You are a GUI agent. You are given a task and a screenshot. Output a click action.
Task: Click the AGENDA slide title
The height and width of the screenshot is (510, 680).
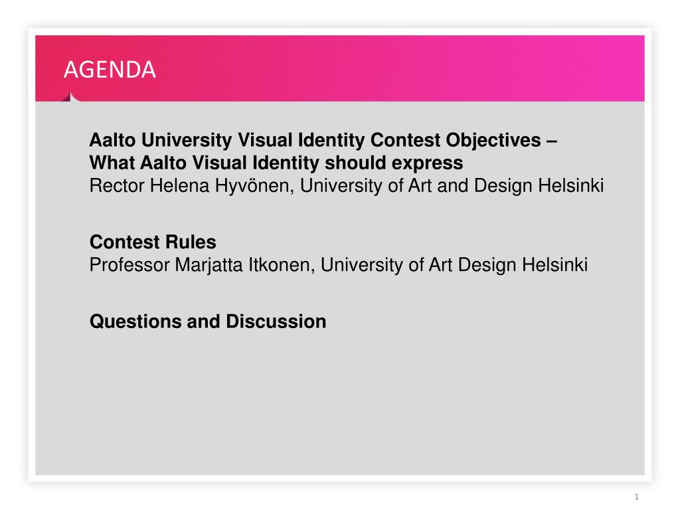[110, 70]
